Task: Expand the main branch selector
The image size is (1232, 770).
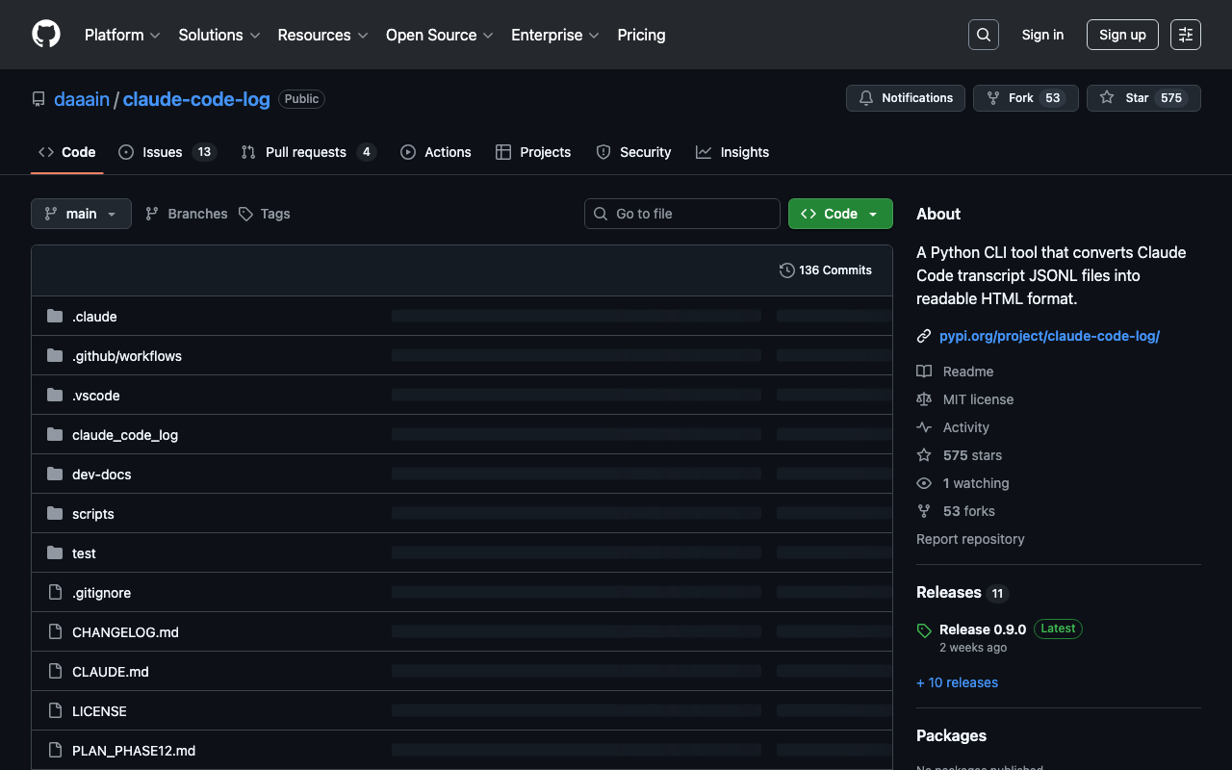Action: (81, 214)
